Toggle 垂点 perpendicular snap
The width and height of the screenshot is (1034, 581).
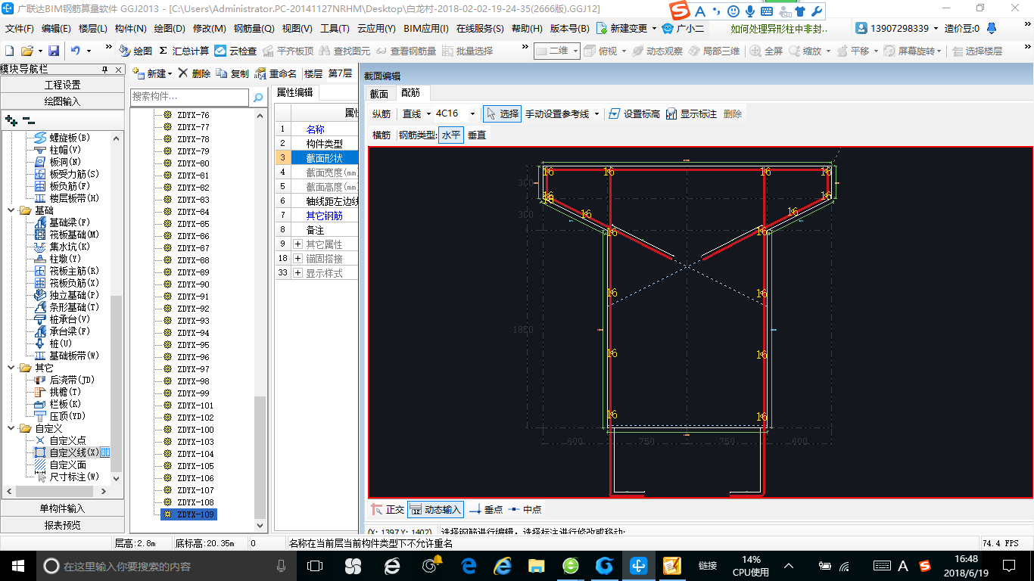486,510
